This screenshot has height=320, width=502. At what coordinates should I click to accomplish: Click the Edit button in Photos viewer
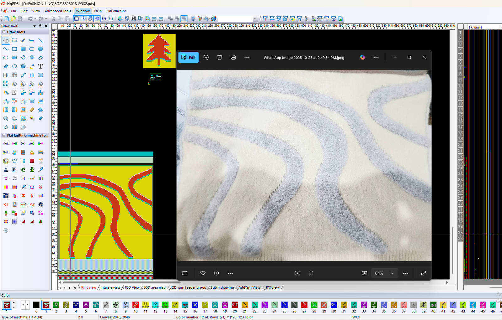(188, 57)
